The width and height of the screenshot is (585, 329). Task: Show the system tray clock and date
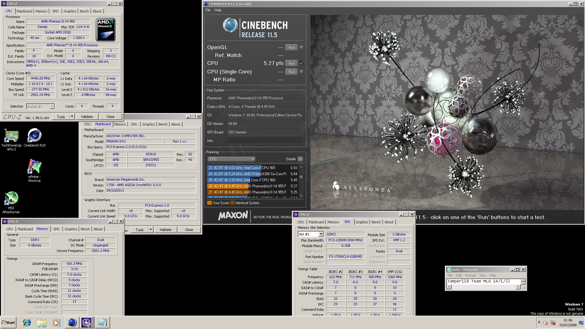(x=568, y=323)
